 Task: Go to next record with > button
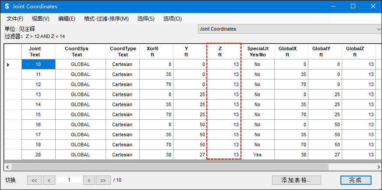pyautogui.click(x=89, y=180)
